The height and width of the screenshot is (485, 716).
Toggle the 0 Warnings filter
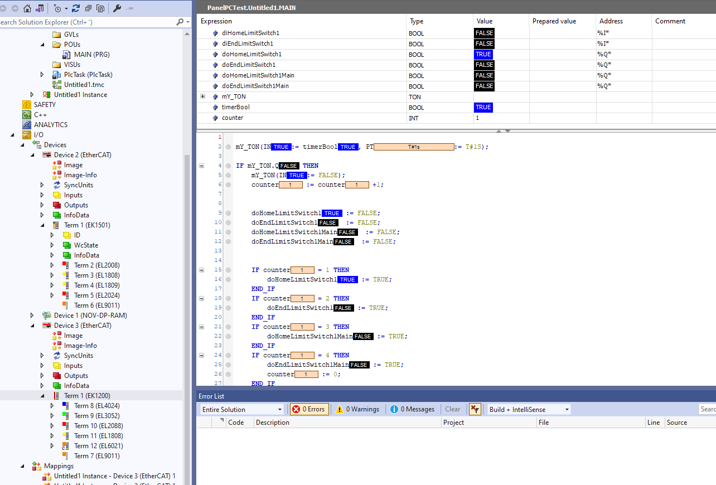click(357, 409)
